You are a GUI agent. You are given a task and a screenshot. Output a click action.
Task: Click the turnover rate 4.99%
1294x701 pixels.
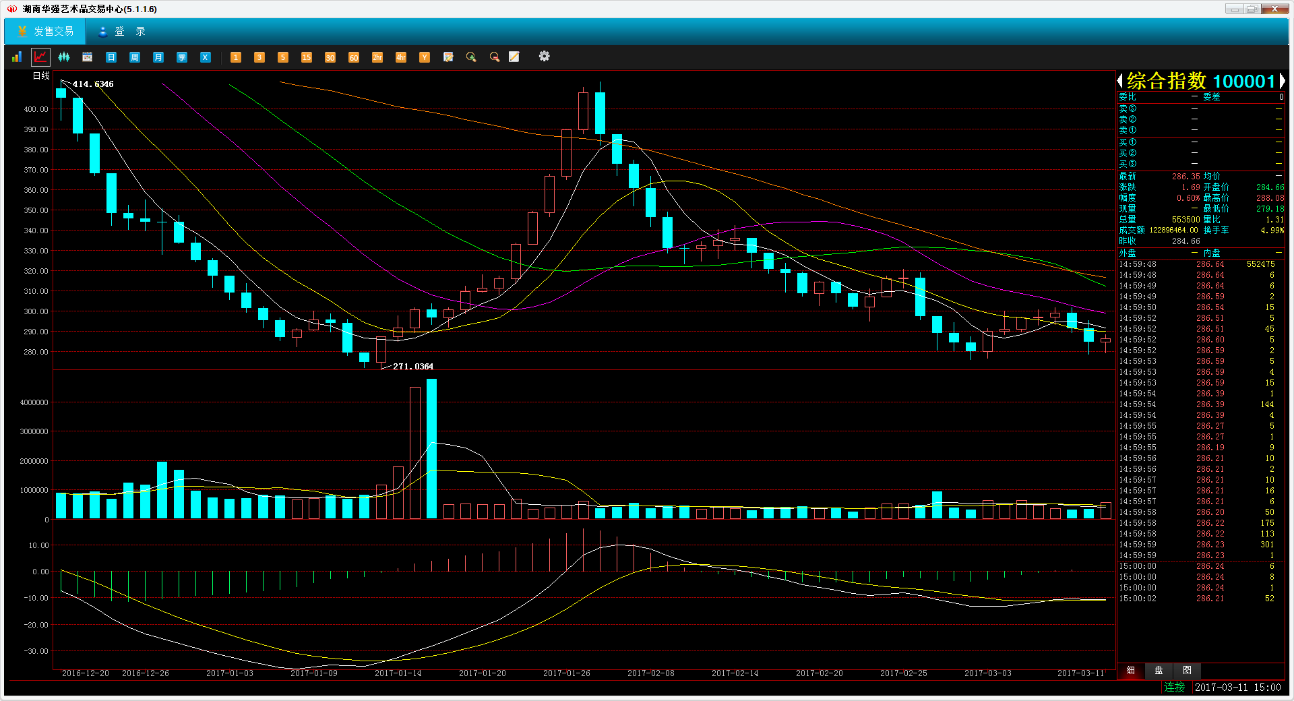tap(1272, 231)
